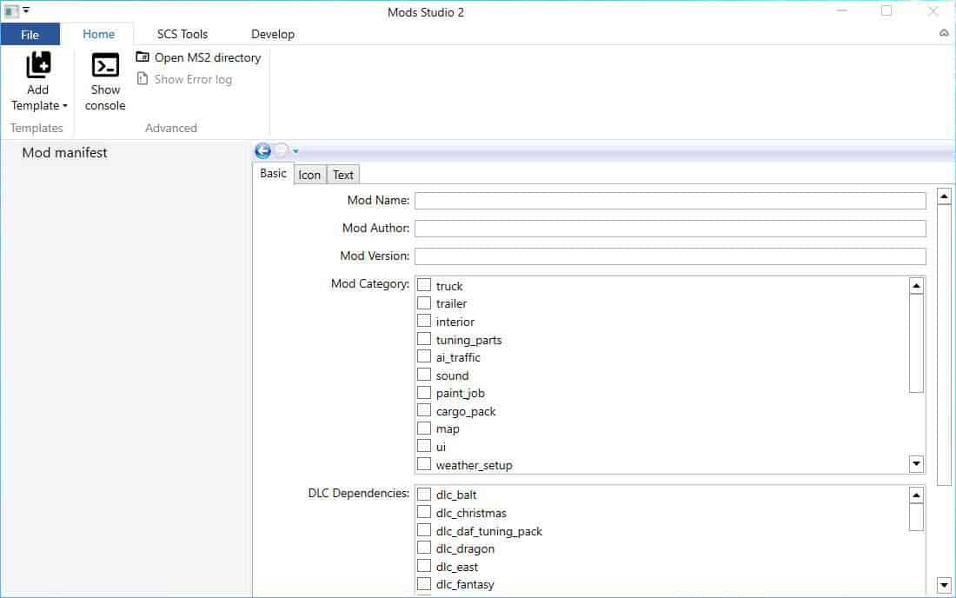The image size is (956, 598).
Task: Click inside the Mod Name input field
Action: point(669,200)
